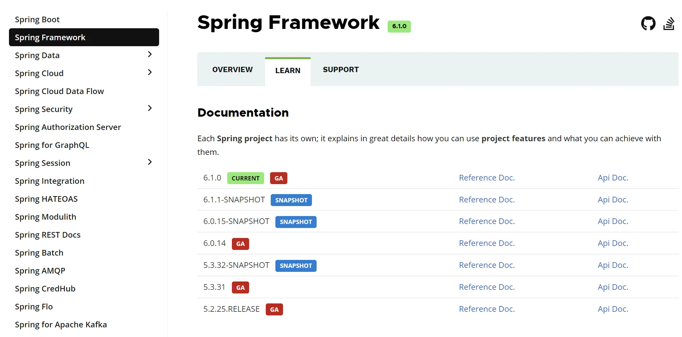682x337 pixels.
Task: Open Spring for Apache Kafka project
Action: [61, 324]
